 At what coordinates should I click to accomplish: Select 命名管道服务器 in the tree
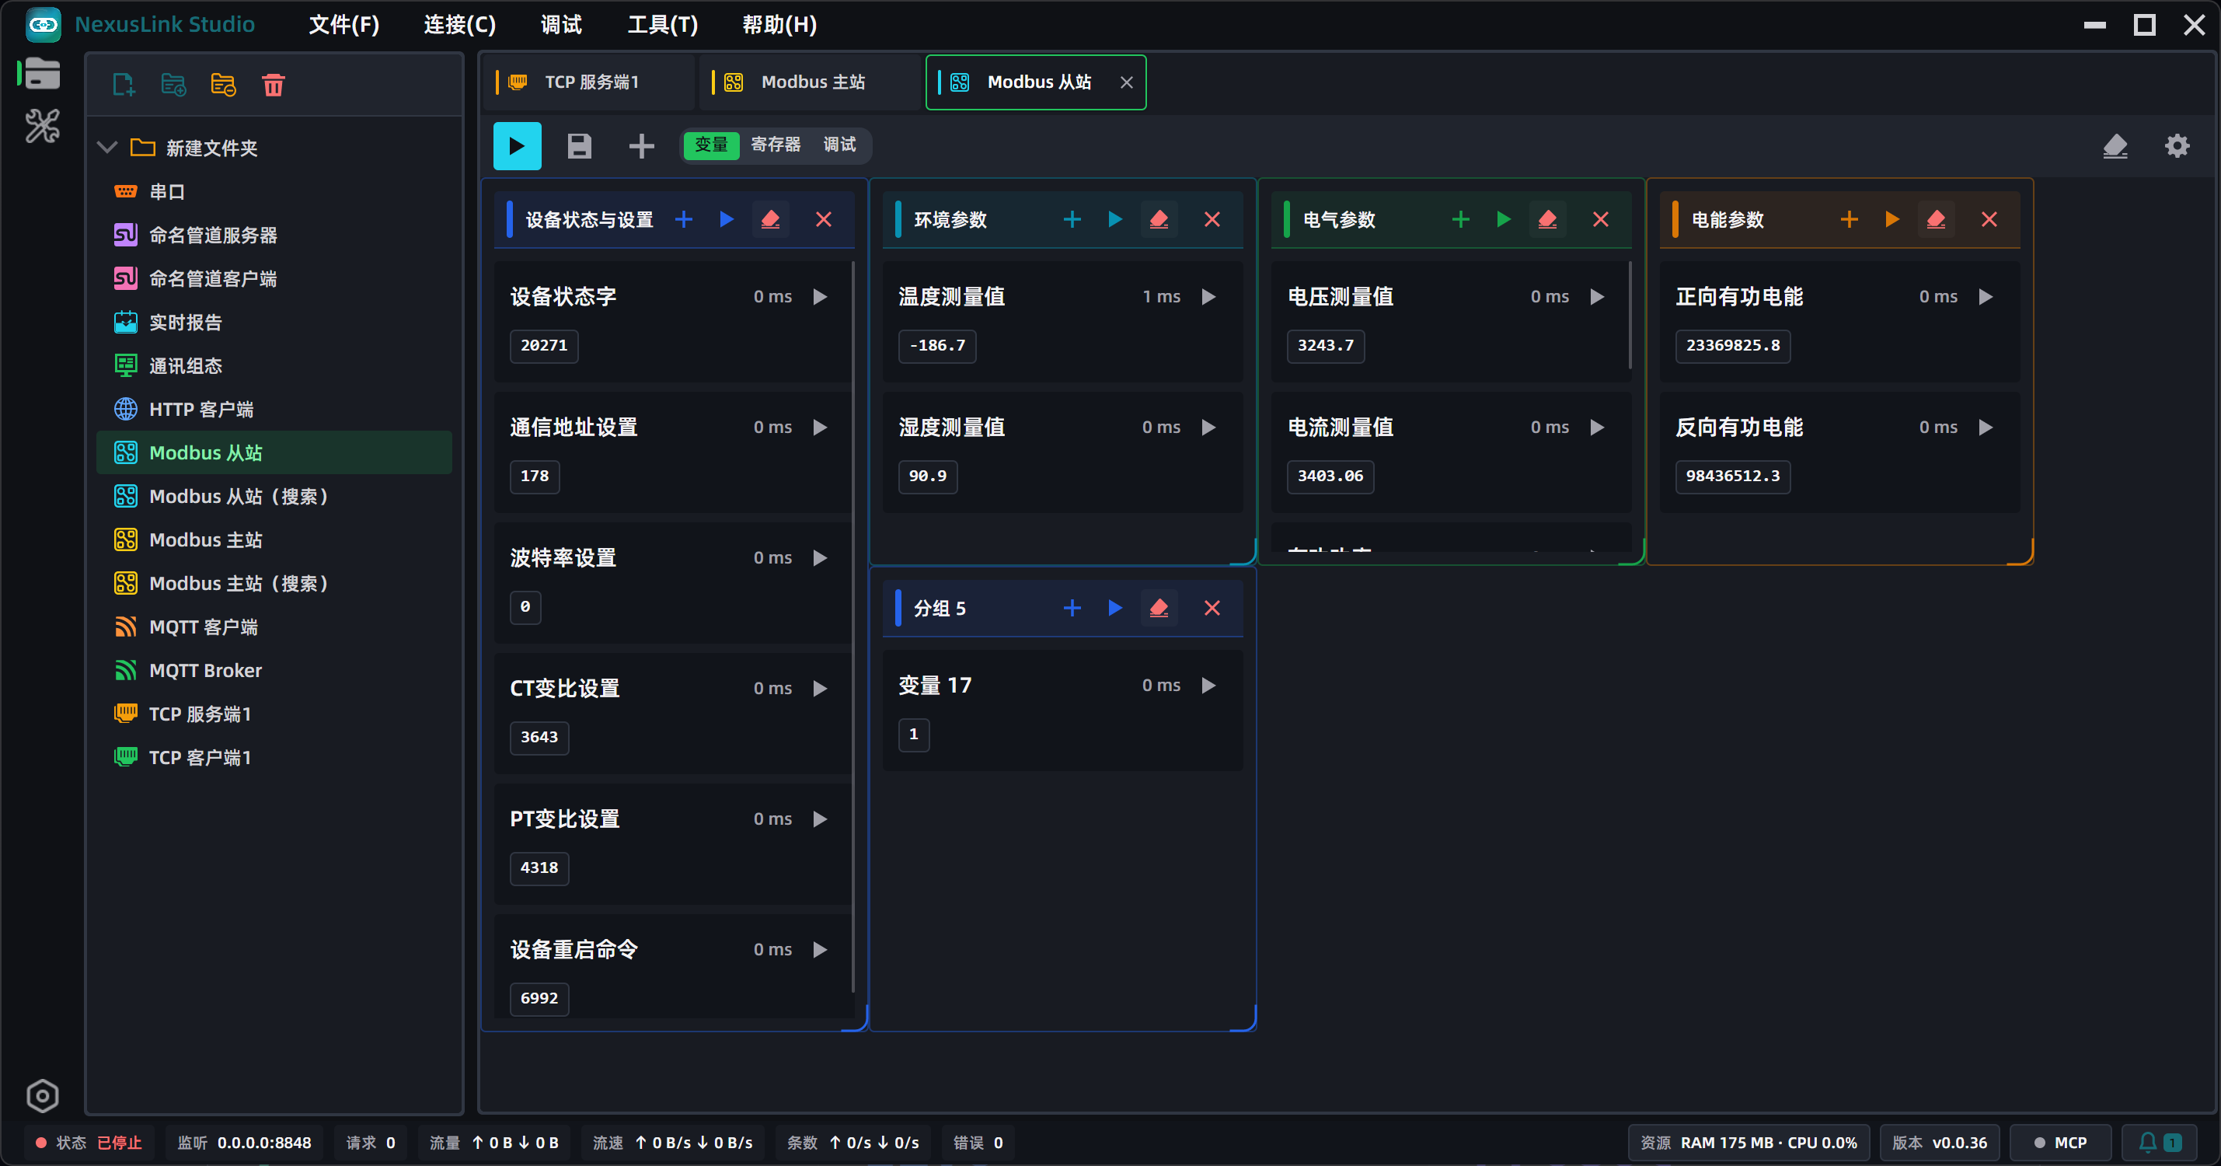[274, 235]
